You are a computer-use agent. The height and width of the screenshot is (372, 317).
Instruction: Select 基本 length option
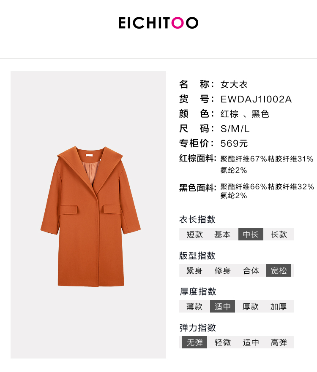[x=222, y=235]
